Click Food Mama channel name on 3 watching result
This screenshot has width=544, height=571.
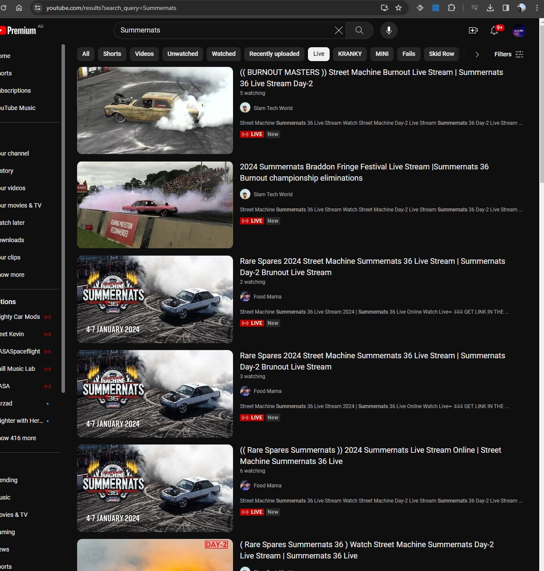point(268,391)
